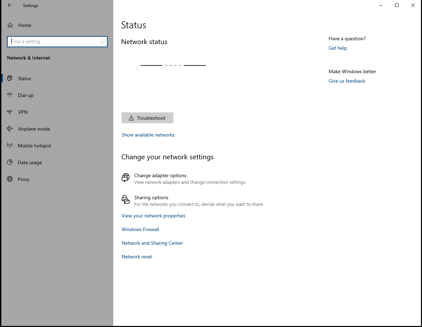Select Mobile hotspot in sidebar
This screenshot has width=422, height=327.
point(34,146)
